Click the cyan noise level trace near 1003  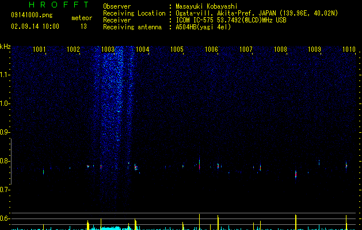point(110,228)
